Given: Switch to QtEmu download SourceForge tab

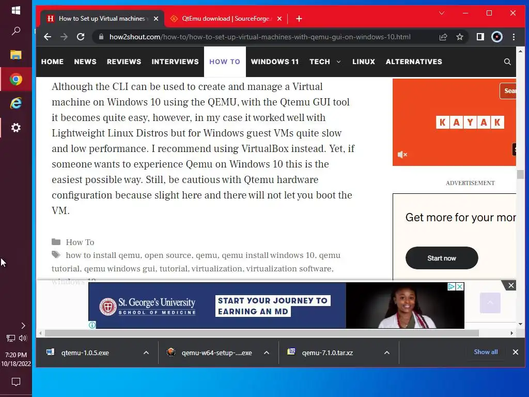Looking at the screenshot, I should (227, 19).
